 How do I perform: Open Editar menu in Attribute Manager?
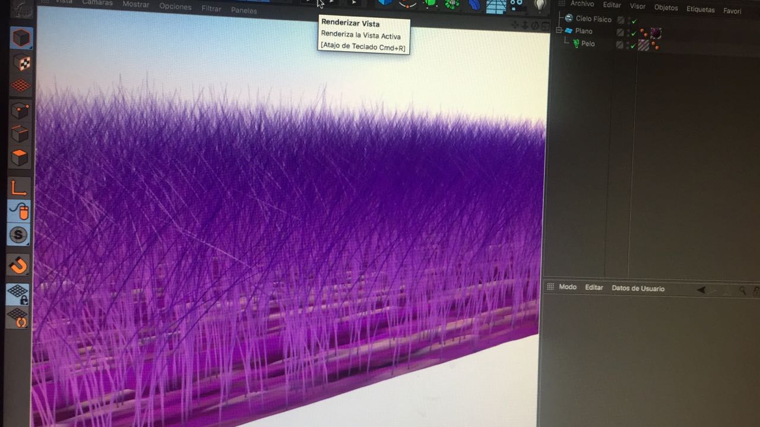(594, 287)
